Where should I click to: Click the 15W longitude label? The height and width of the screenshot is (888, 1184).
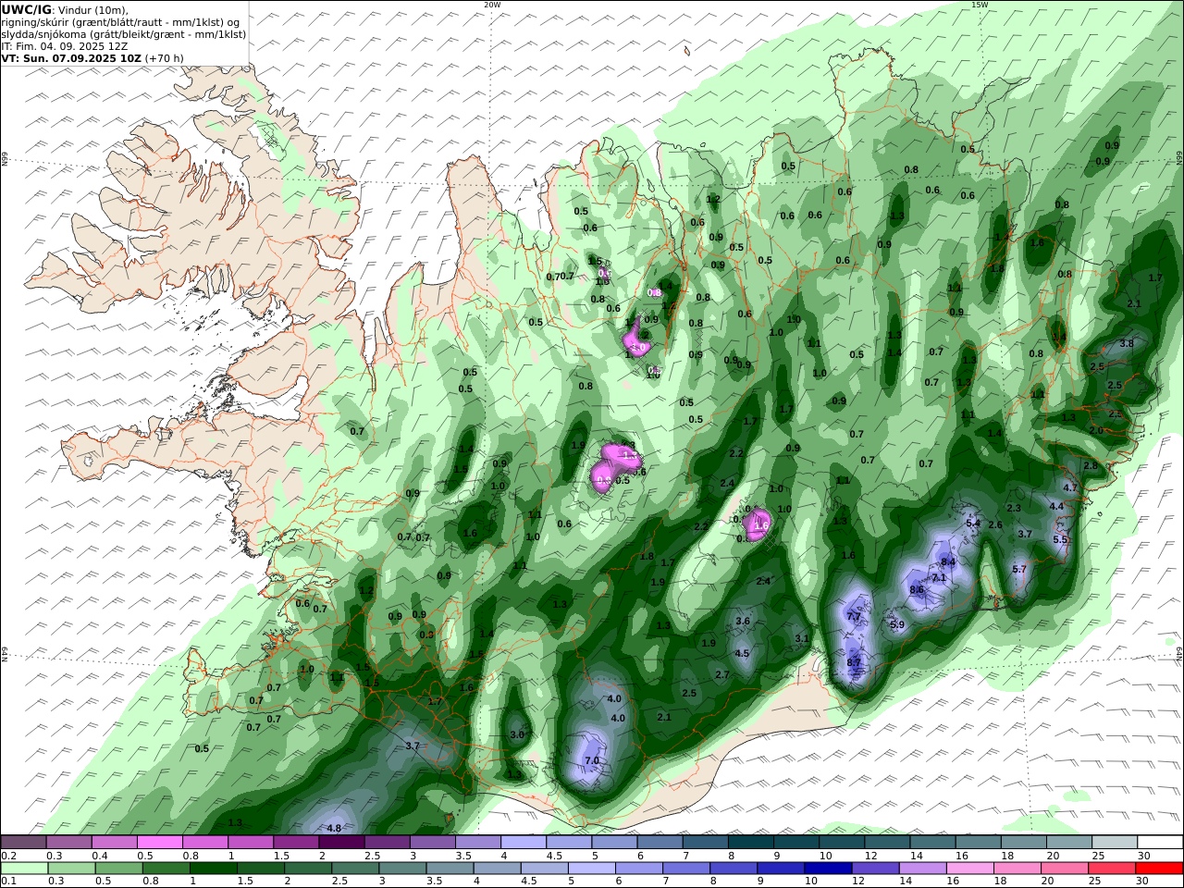980,5
